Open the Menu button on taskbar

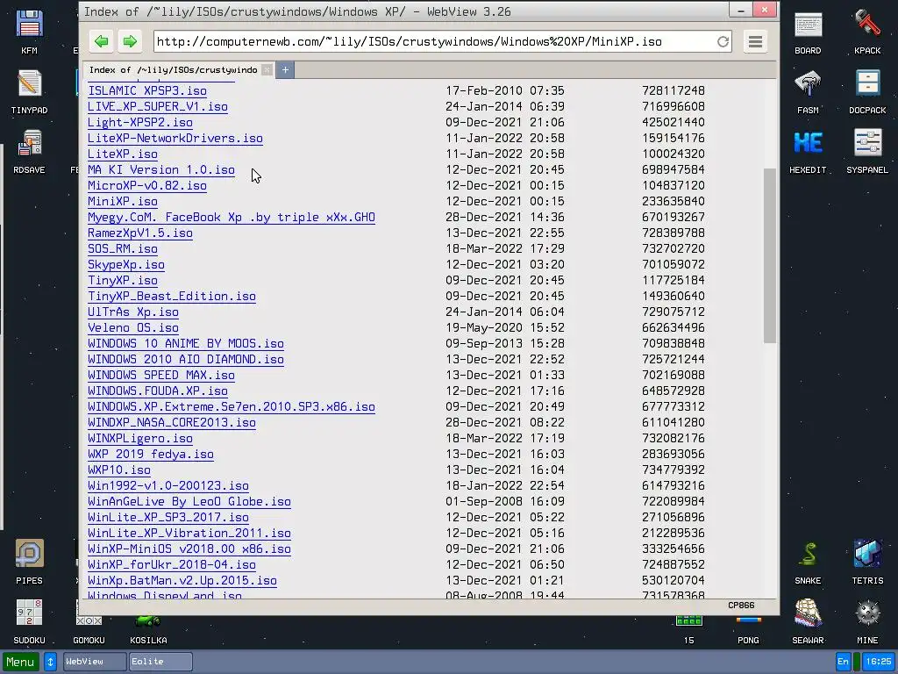(21, 662)
